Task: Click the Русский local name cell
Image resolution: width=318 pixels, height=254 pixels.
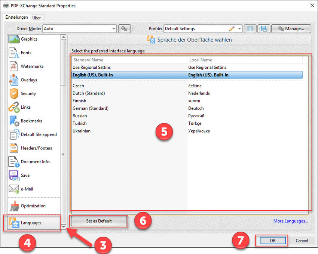Action: [x=196, y=116]
